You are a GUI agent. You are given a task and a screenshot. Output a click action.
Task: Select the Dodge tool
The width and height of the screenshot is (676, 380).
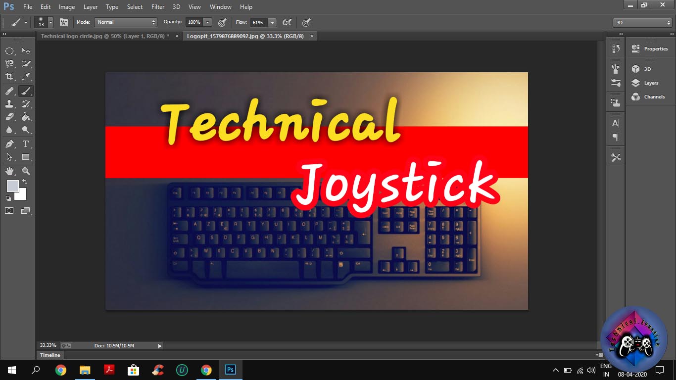[x=26, y=130]
